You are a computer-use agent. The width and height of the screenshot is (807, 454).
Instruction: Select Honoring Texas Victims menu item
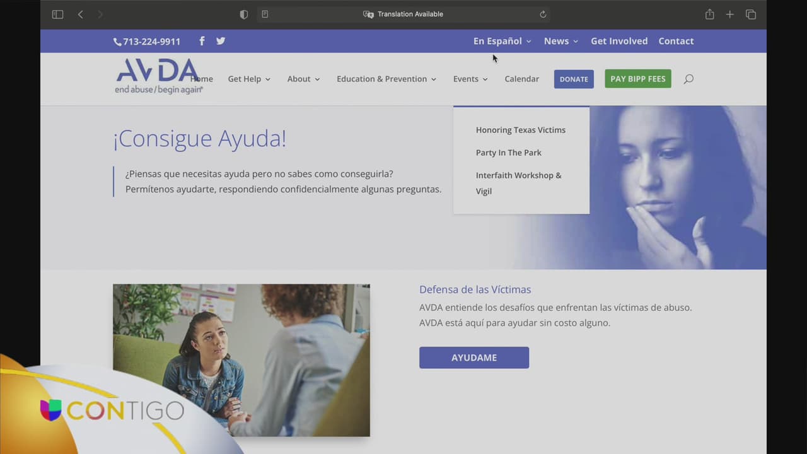520,130
